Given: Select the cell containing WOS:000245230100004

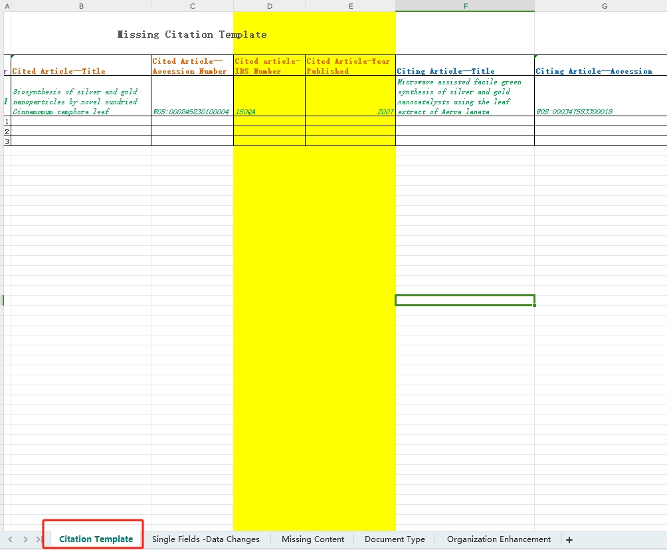Looking at the screenshot, I should (192, 97).
